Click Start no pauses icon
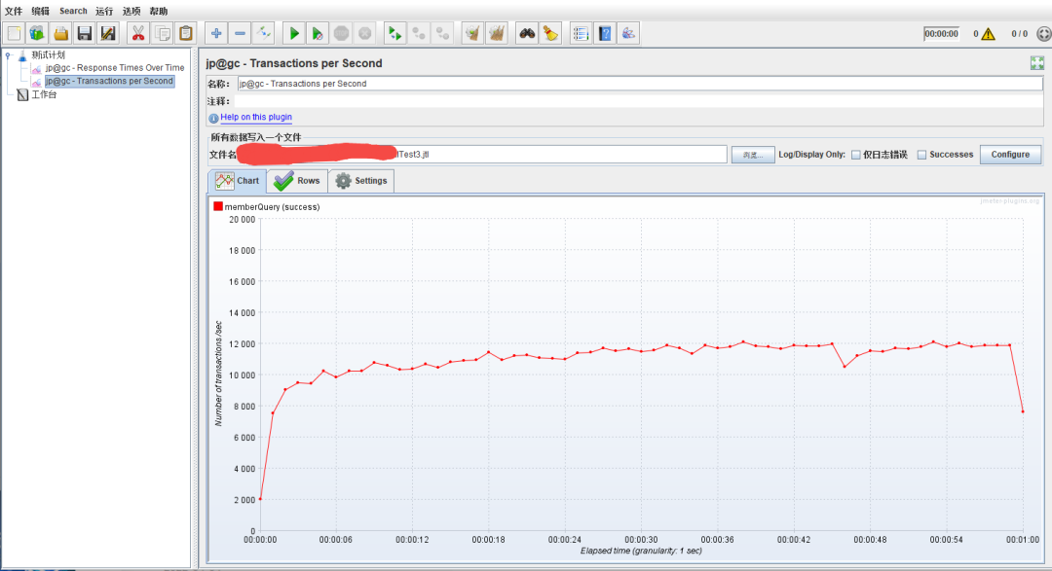Screen dimensions: 1052x571 pos(318,33)
